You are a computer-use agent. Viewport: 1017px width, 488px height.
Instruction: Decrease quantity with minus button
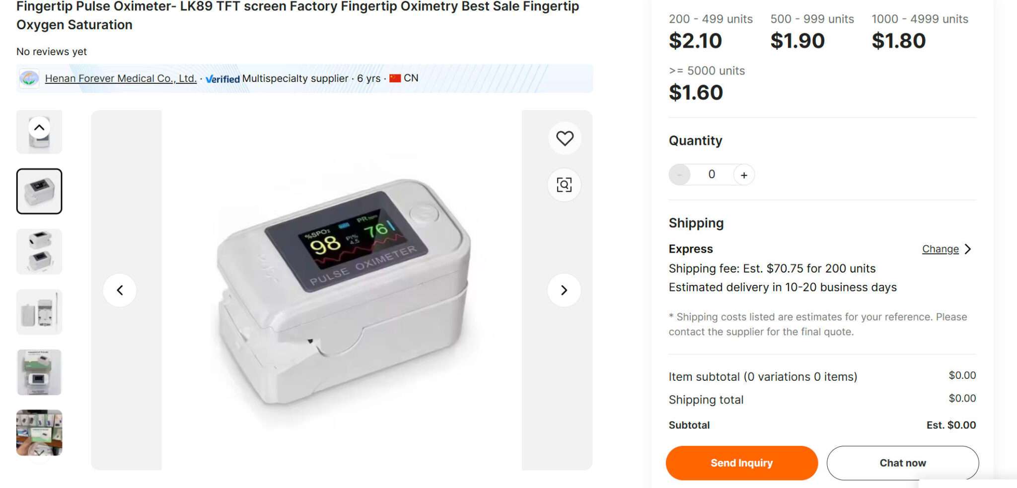[679, 175]
